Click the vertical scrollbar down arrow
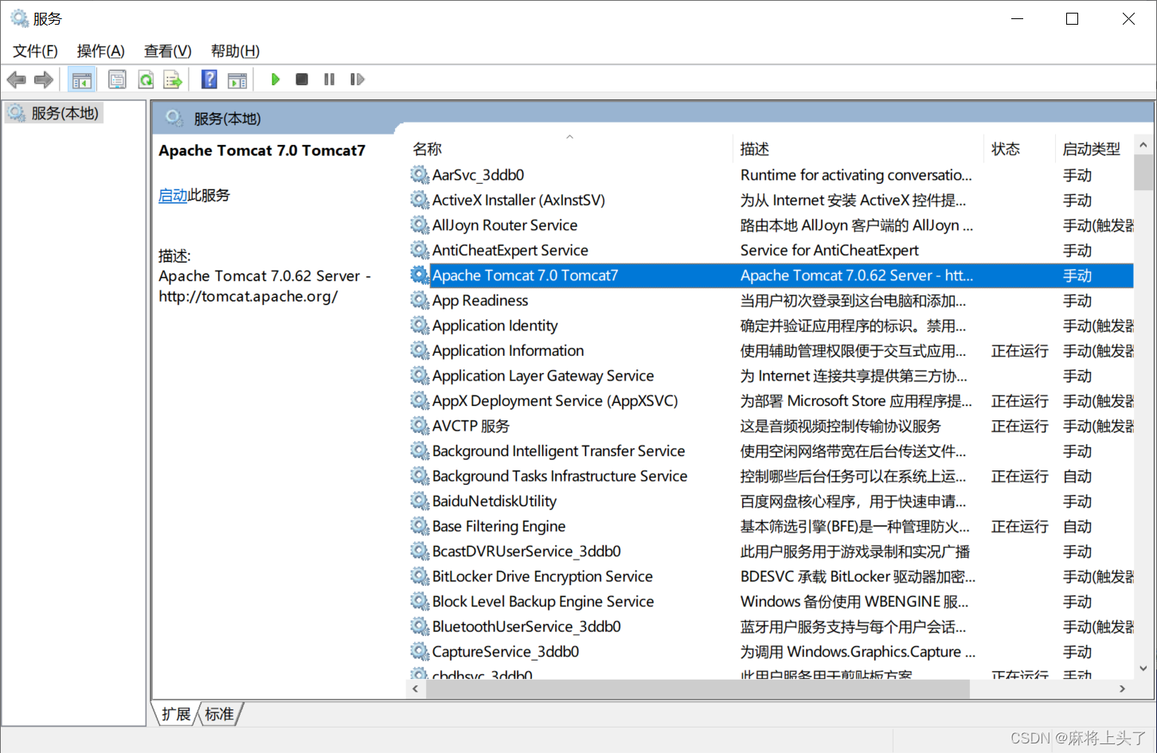This screenshot has width=1157, height=753. click(x=1143, y=669)
